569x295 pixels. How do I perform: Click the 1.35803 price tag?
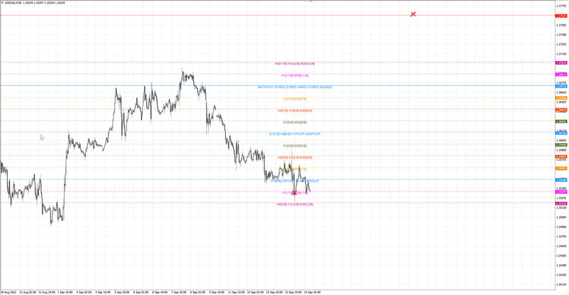pyautogui.click(x=561, y=157)
